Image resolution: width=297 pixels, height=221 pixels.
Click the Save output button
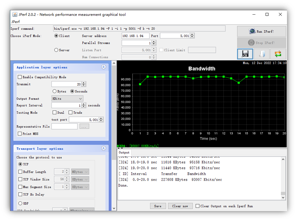158,206
